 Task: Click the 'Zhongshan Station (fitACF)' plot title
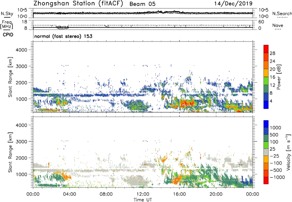pos(78,4)
